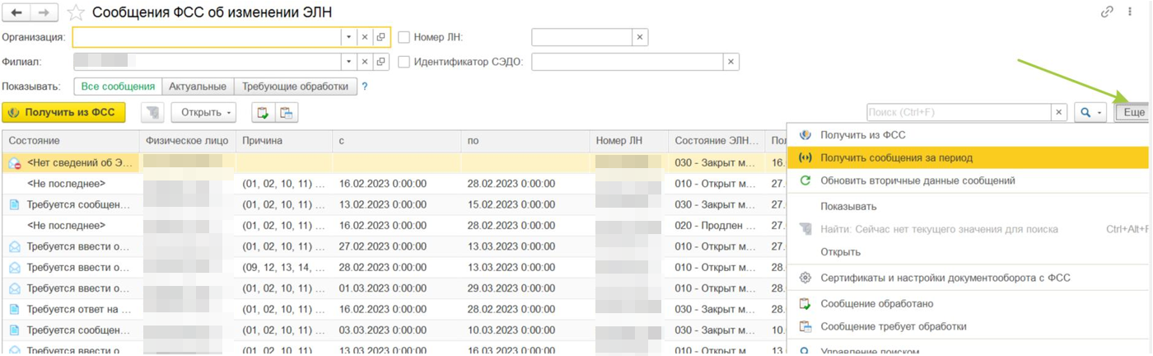Click the 'Еще' button
The width and height of the screenshot is (1153, 356).
pyautogui.click(x=1133, y=113)
